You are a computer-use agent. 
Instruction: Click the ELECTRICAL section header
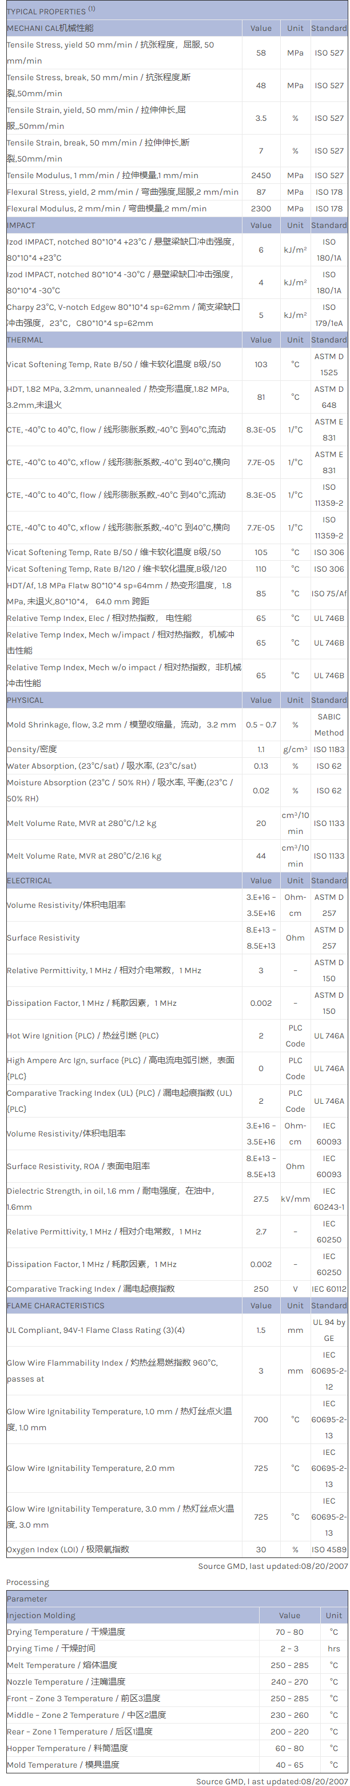coord(29,880)
